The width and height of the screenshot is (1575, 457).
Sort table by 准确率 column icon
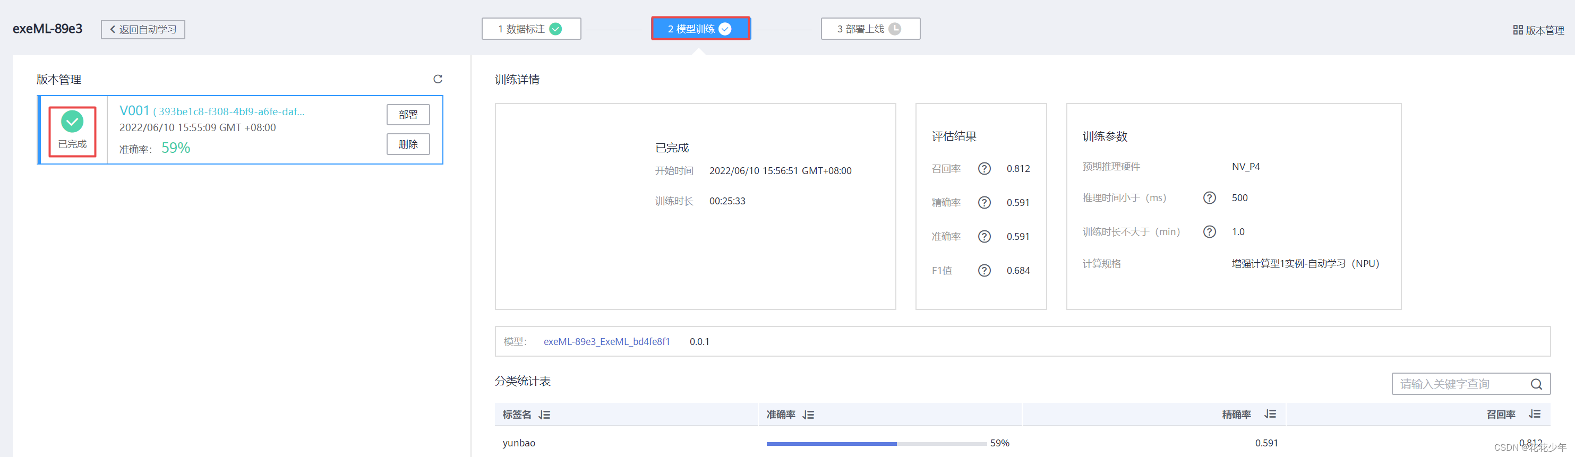(808, 415)
